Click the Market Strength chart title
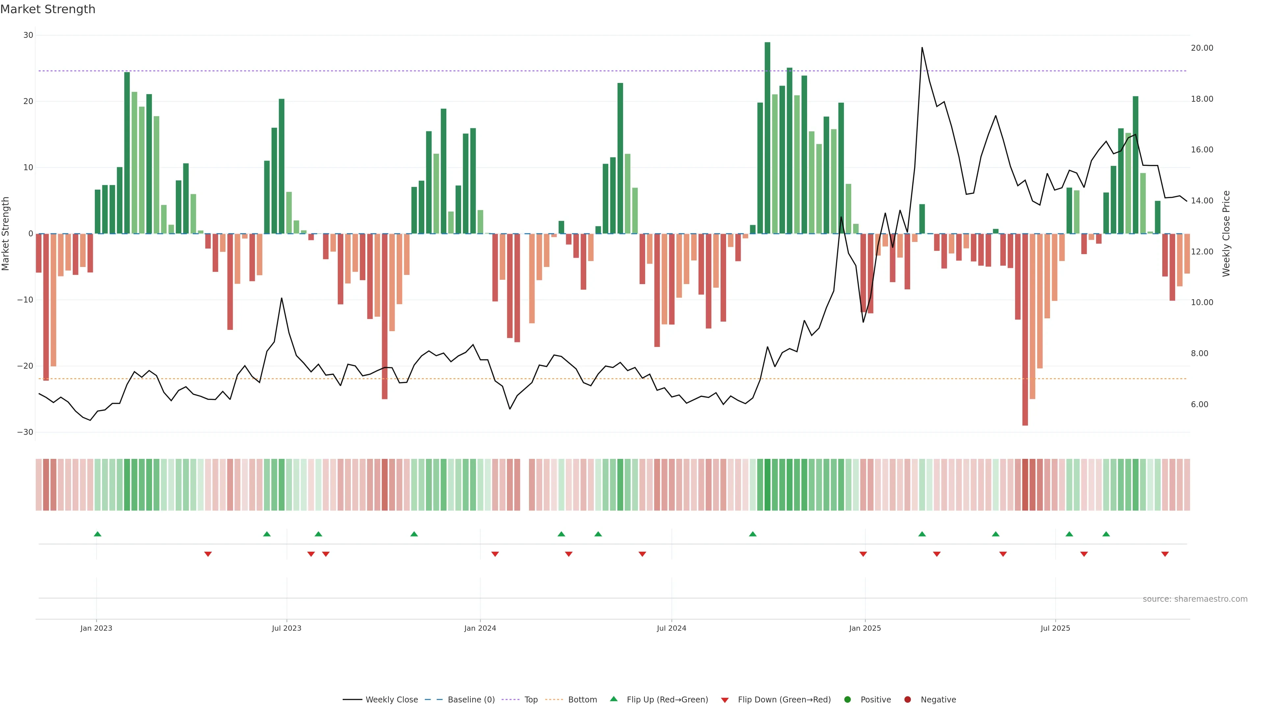The height and width of the screenshot is (711, 1264). pyautogui.click(x=48, y=9)
